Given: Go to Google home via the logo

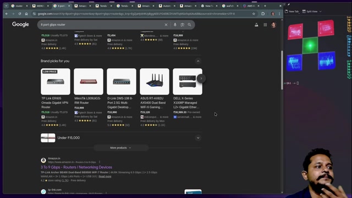Looking at the screenshot, I should pos(20,24).
